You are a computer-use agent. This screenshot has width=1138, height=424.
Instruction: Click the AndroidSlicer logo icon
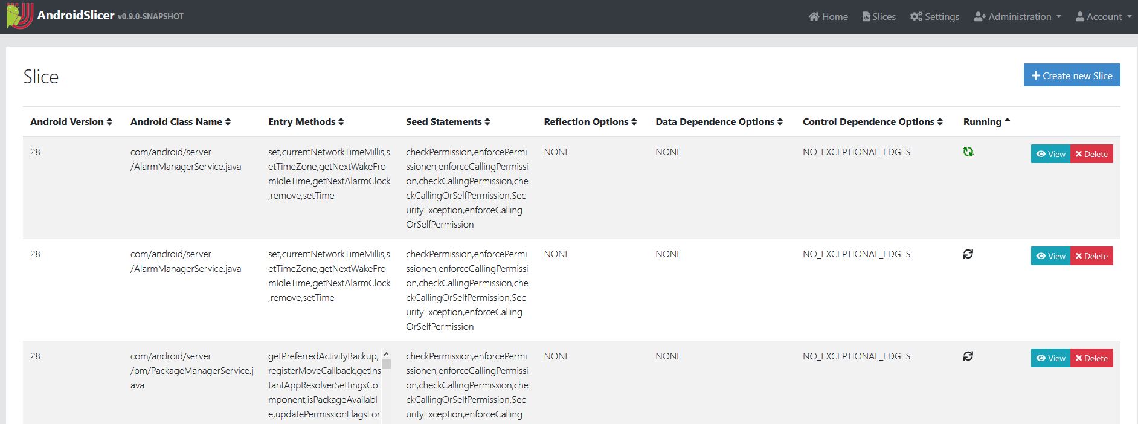19,16
